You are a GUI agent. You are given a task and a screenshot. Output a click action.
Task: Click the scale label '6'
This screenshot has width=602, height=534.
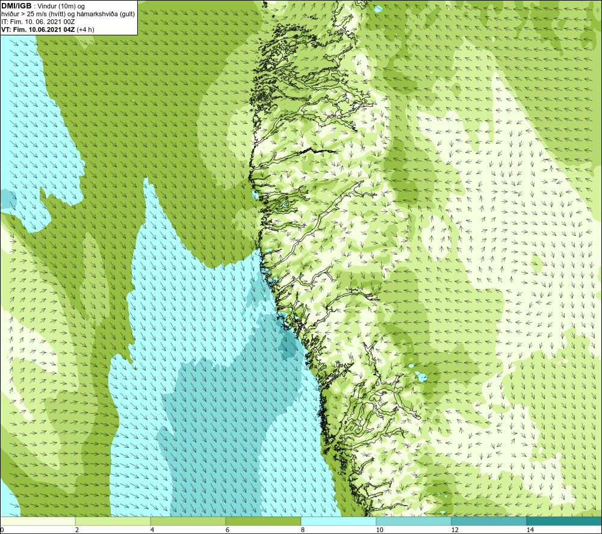click(228, 530)
